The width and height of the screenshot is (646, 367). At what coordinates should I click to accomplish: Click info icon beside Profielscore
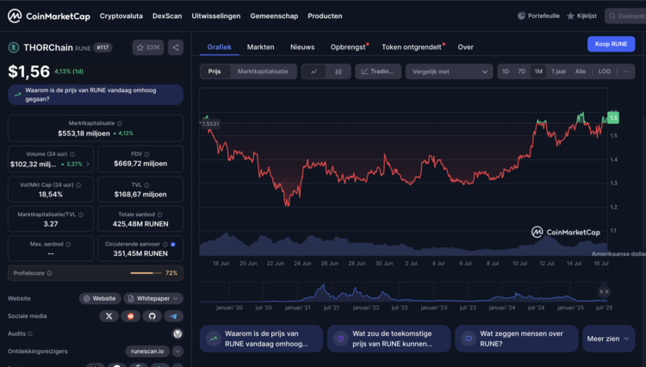pyautogui.click(x=49, y=273)
